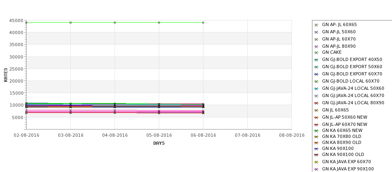
Task: Click the green line data point on 06-08-2016
Action: point(203,23)
